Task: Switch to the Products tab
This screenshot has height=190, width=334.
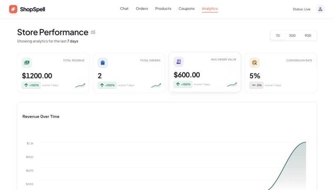Action: [x=163, y=9]
